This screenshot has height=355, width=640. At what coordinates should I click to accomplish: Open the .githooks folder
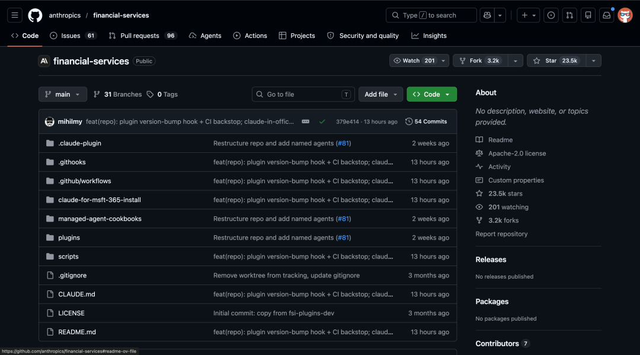pyautogui.click(x=72, y=162)
